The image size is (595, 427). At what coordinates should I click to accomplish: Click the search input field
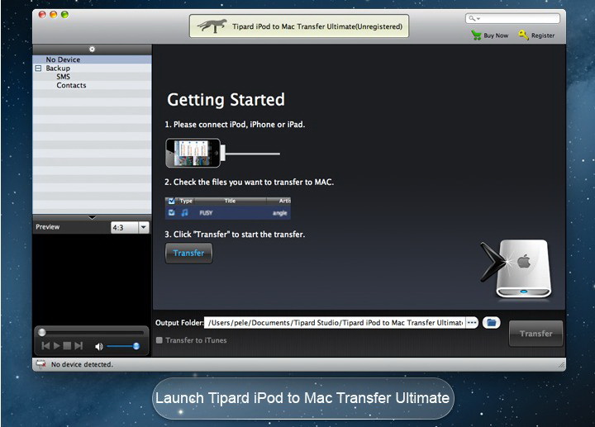point(512,18)
